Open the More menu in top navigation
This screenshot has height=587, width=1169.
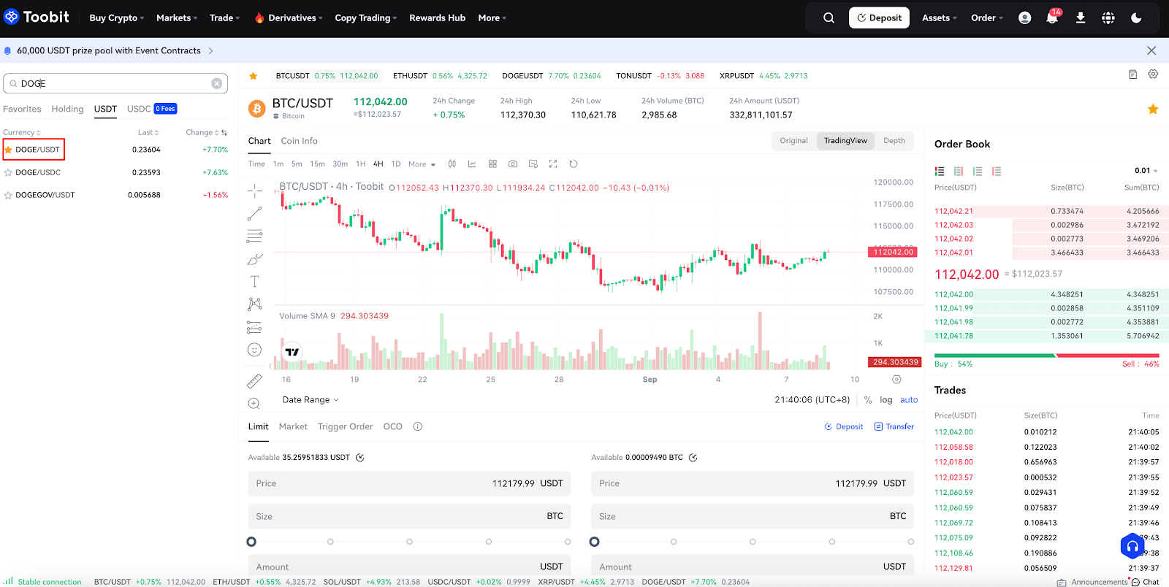click(492, 18)
